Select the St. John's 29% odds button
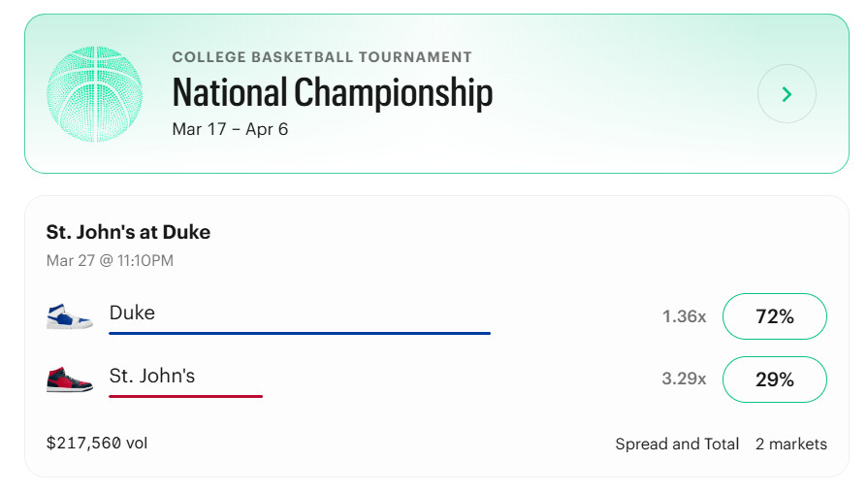868x495 pixels. pyautogui.click(x=774, y=379)
